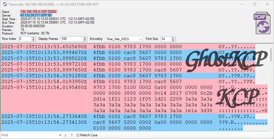The height and width of the screenshot is (139, 274).
Task: Decrease Font Size with down arrow
Action: [173, 40]
